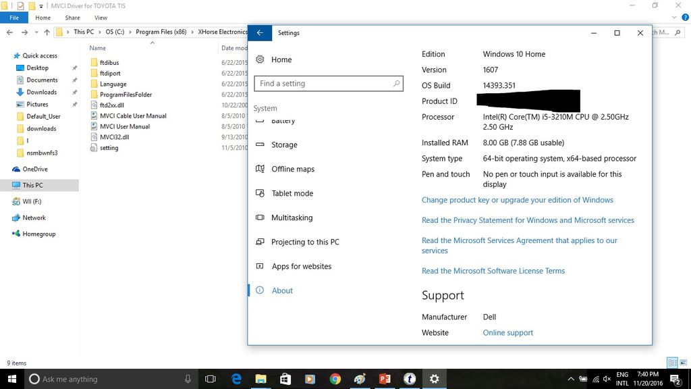Click Change product key or upgrade link
Image resolution: width=691 pixels, height=389 pixels.
(x=517, y=200)
